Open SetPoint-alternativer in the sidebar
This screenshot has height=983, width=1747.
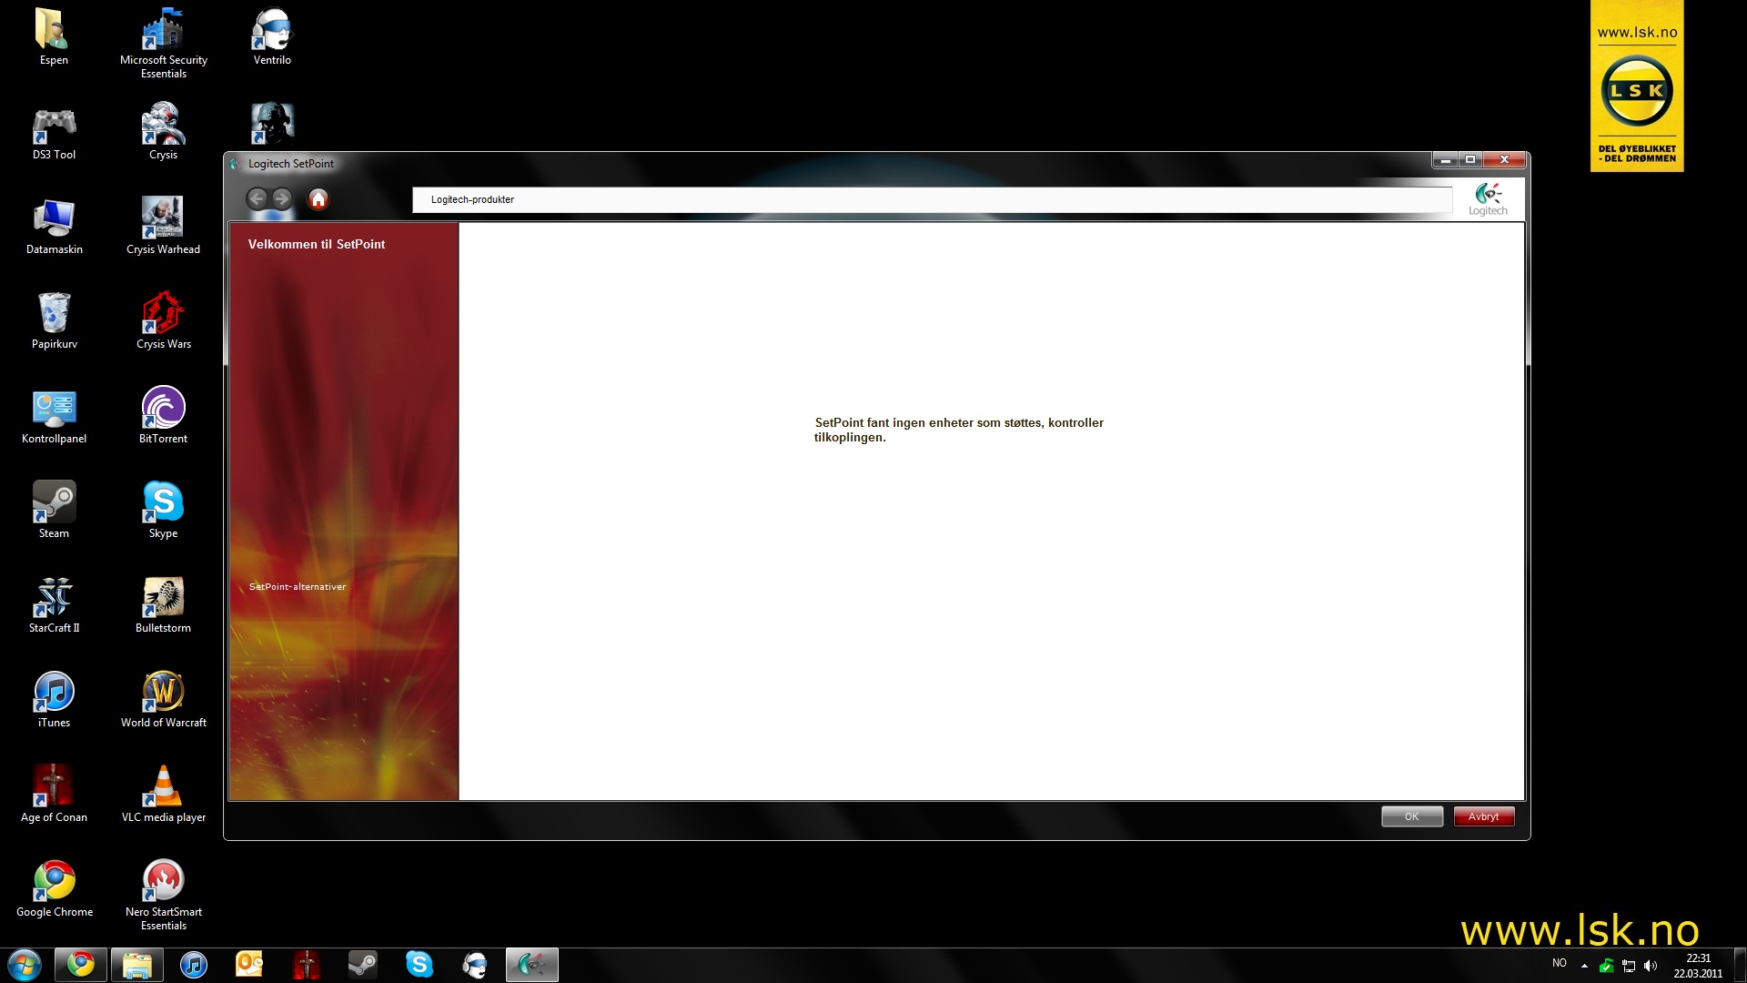298,587
